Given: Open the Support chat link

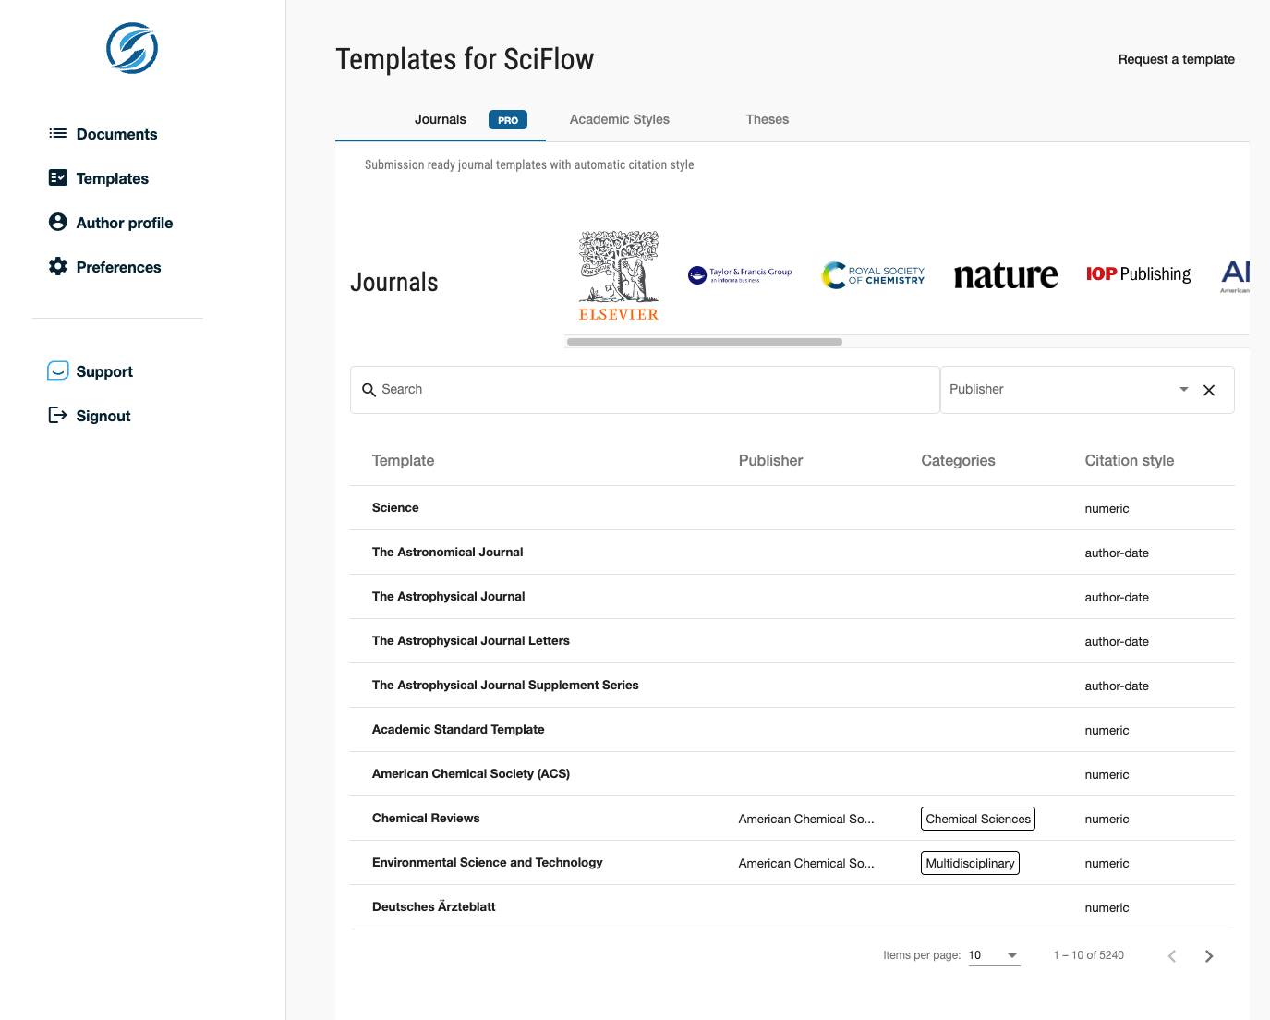Looking at the screenshot, I should pyautogui.click(x=103, y=371).
